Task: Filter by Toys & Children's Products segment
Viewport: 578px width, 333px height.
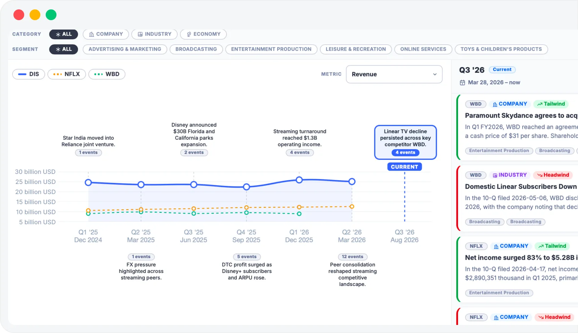Action: [501, 49]
